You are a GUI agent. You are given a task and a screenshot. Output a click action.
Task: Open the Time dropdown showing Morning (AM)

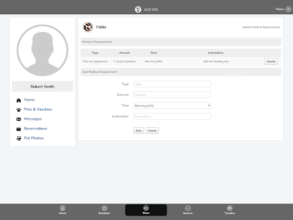point(172,105)
